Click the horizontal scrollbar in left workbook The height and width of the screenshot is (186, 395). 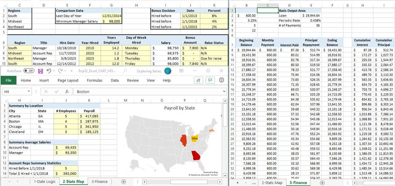click(182, 182)
